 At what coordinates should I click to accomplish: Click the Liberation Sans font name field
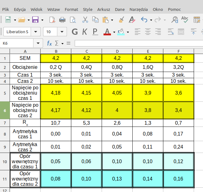[x=17, y=32]
